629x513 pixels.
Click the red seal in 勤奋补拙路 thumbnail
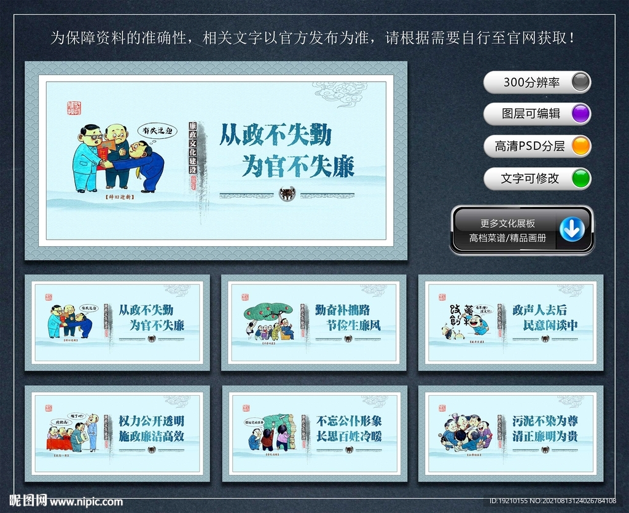point(245,297)
